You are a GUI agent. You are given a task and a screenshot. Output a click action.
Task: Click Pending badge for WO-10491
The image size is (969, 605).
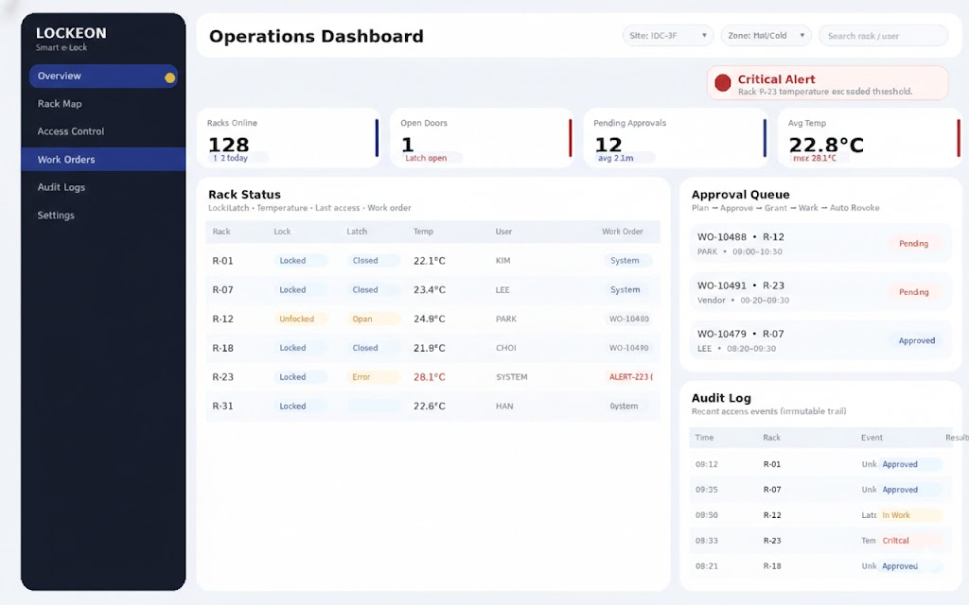pos(913,292)
